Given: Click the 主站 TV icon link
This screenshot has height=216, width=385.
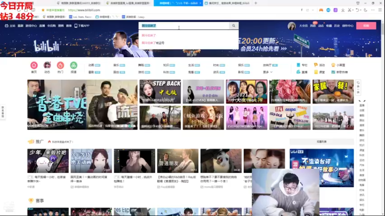Looking at the screenshot, I should pyautogui.click(x=10, y=26).
